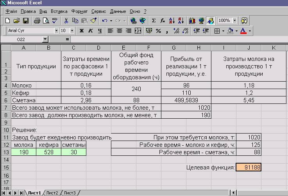The height and width of the screenshot is (196, 288).
Task: Open the Данные menu
Action: tap(118, 11)
